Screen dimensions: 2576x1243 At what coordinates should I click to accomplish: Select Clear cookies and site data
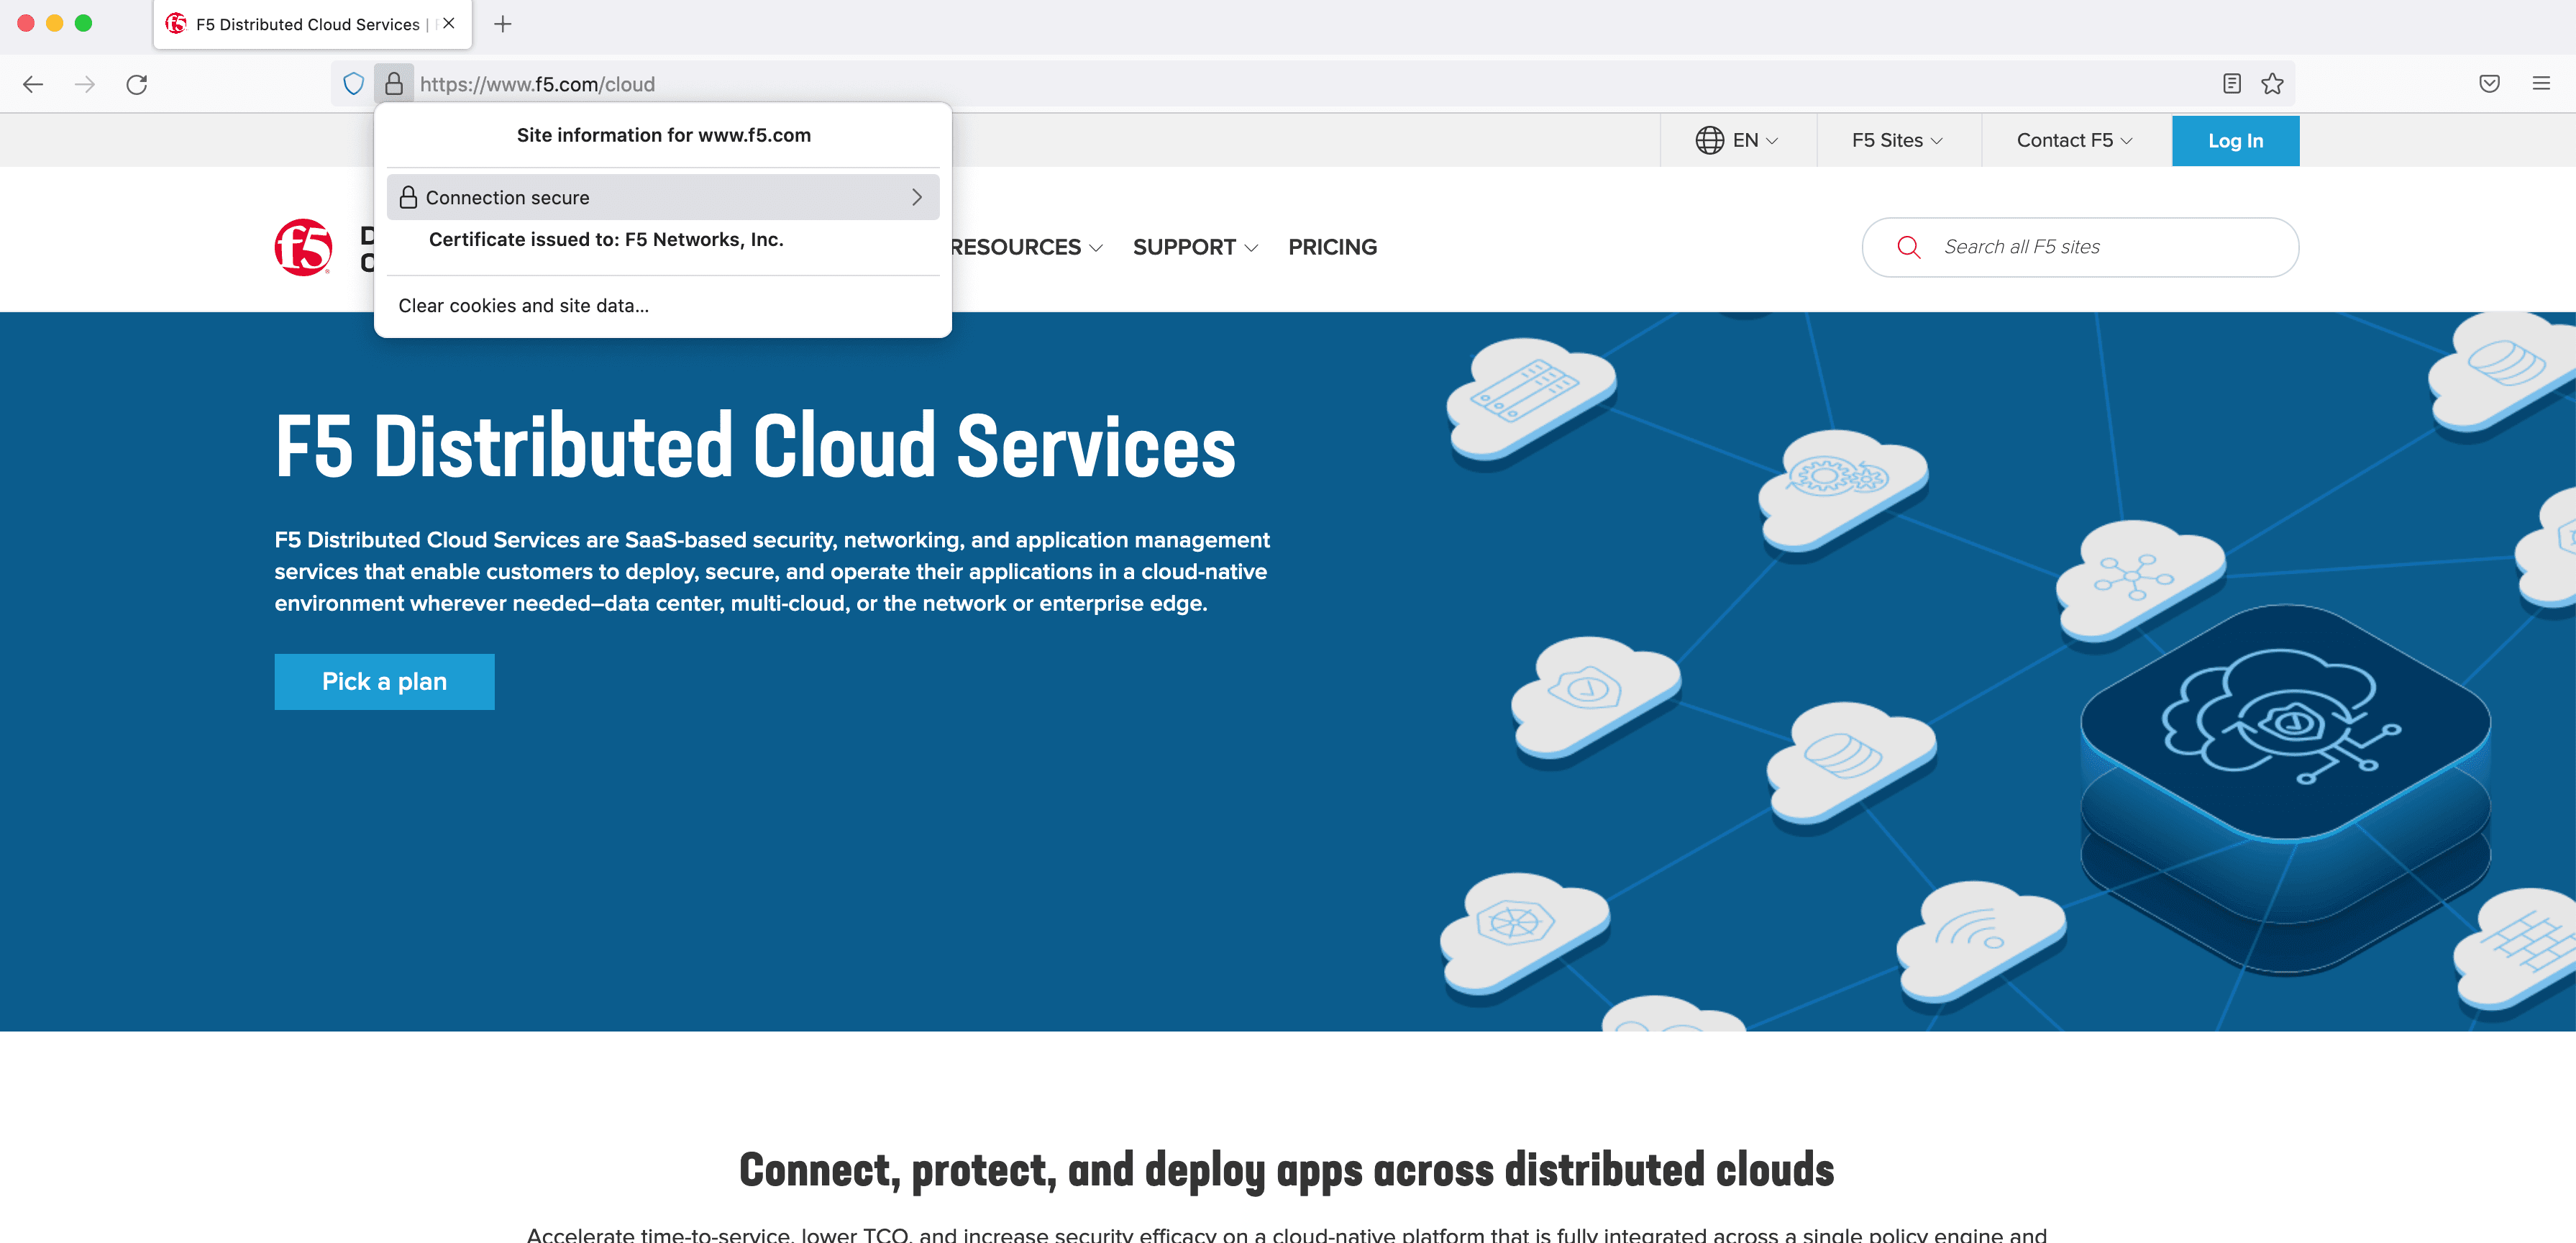click(523, 306)
